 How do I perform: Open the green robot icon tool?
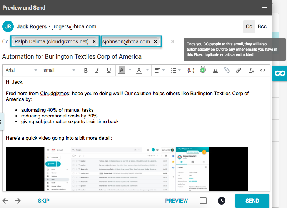[203, 69]
